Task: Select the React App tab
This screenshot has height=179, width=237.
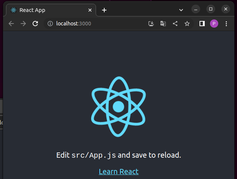Action: 51,10
